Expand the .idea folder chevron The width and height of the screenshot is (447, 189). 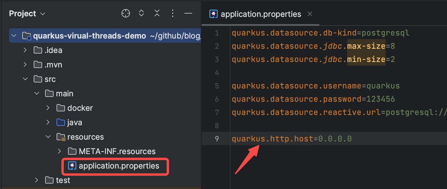(25, 50)
